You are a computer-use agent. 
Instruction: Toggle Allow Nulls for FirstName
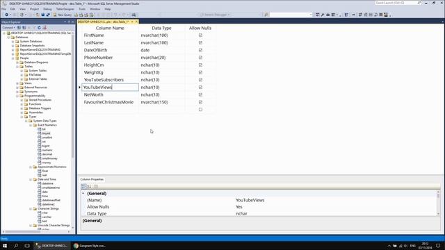coord(201,35)
